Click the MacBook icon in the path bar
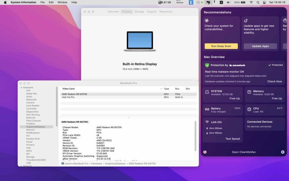The width and height of the screenshot is (289, 181). [x=63, y=163]
